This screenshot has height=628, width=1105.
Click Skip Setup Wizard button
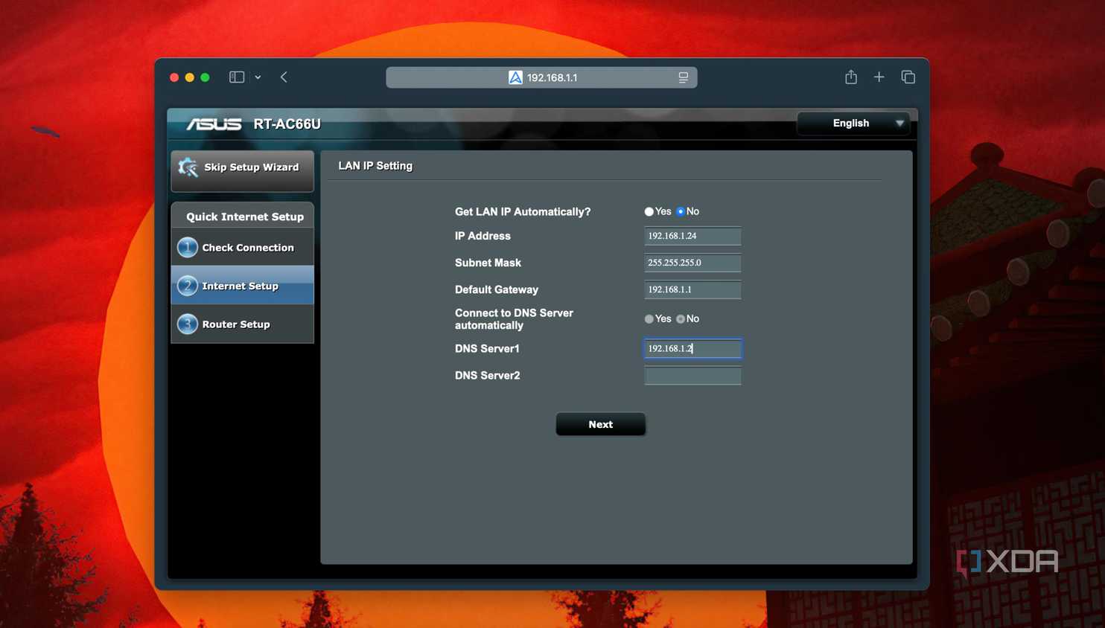(243, 170)
